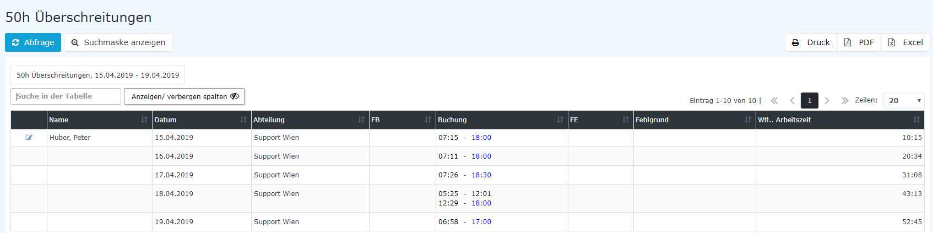This screenshot has width=933, height=233.
Task: Click the Abfrage refresh button
Action: pyautogui.click(x=33, y=42)
